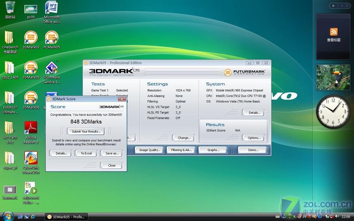This screenshot has height=221, width=354.
Task: Open the super_pi folder icon
Action: point(10,160)
